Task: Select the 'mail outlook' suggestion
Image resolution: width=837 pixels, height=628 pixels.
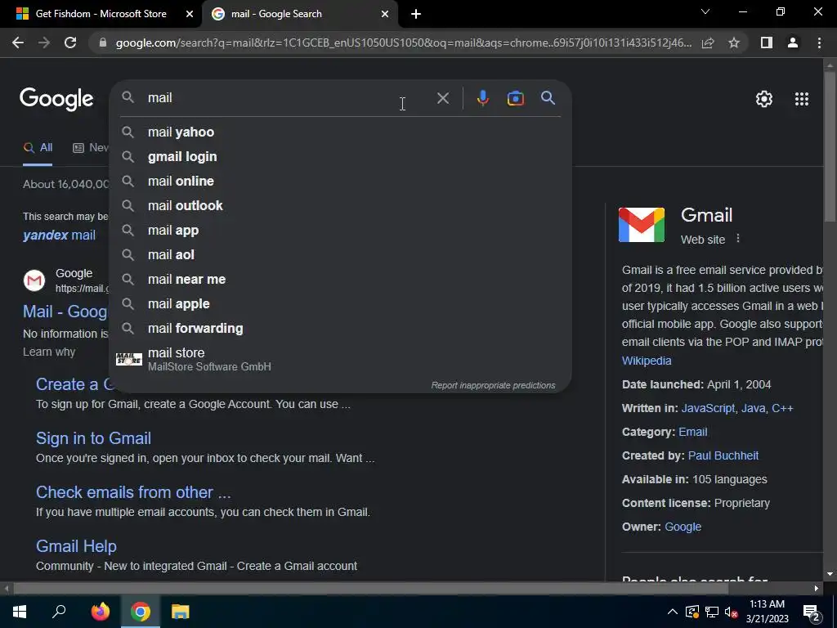Action: click(x=340, y=205)
